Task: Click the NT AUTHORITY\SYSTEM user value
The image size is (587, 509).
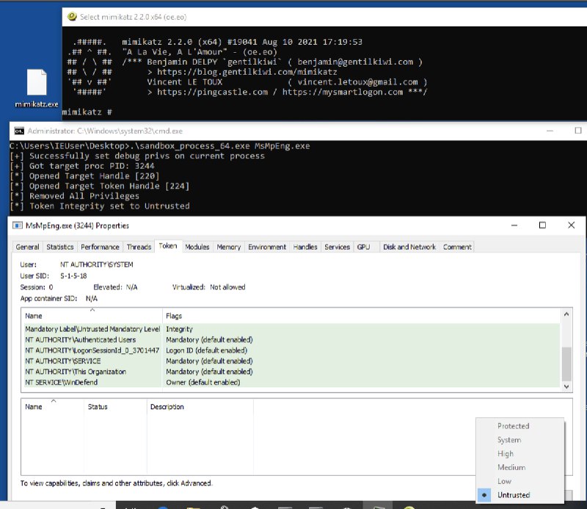Action: tap(97, 264)
